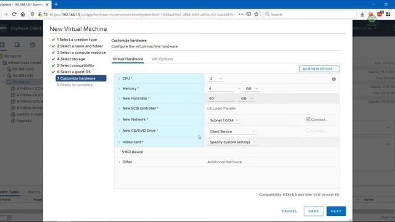
Task: Expand the New Hard disk row
Action: click(x=119, y=99)
